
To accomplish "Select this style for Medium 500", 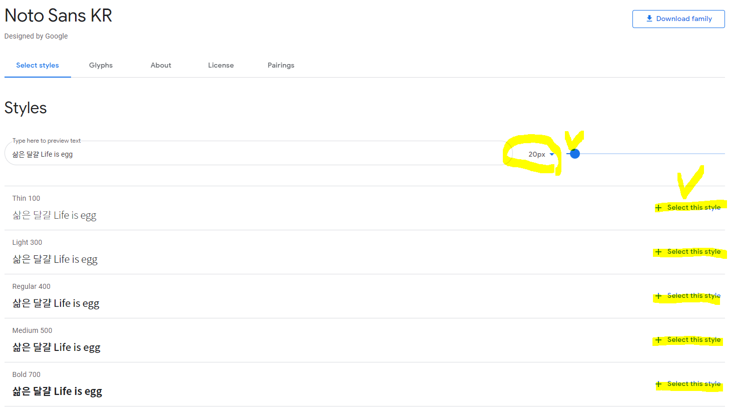I will (688, 339).
